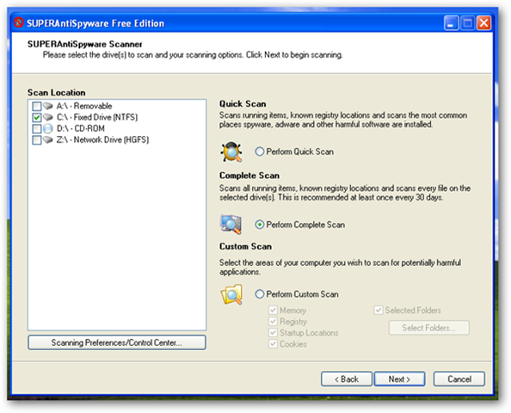Click the 'Complete Scan' heading

coord(249,176)
